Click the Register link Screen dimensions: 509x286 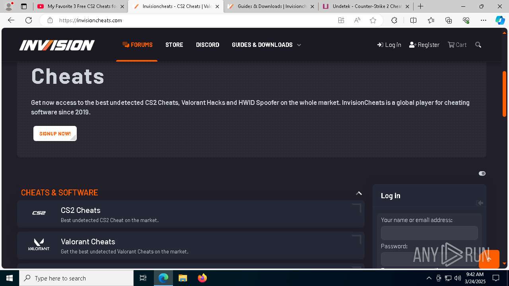(x=424, y=45)
